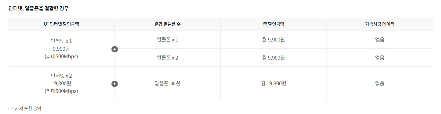This screenshot has width=441, height=114.
Task: Click the 19,800원 internet discount text
Action: coord(61,83)
